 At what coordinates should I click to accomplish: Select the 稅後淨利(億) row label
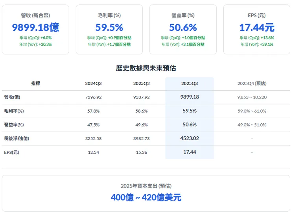(x=17, y=139)
